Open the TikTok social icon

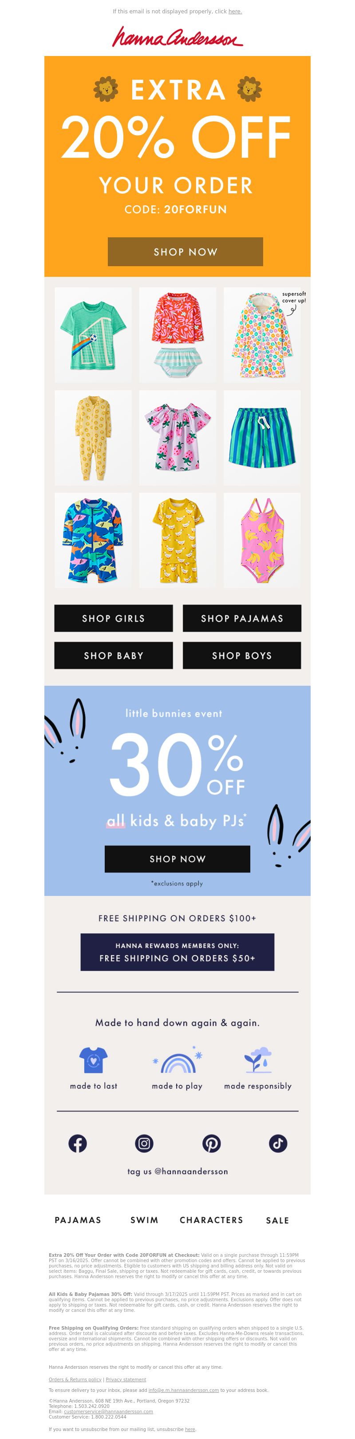(x=278, y=1143)
